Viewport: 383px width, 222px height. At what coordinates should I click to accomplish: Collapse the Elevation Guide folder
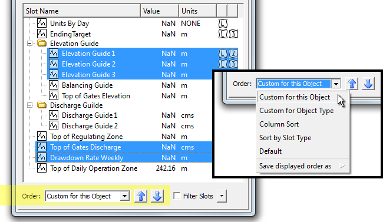[30, 43]
